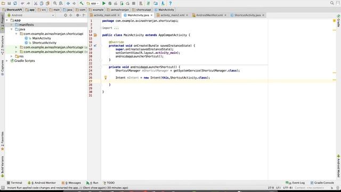Open the app run configuration dropdown
Image resolution: width=341 pixels, height=192 pixels.
point(93,3)
